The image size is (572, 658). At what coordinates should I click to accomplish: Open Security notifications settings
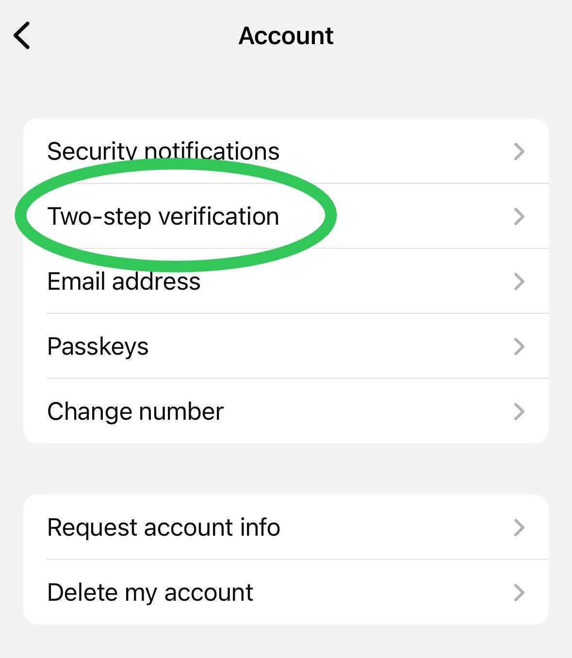pyautogui.click(x=163, y=151)
